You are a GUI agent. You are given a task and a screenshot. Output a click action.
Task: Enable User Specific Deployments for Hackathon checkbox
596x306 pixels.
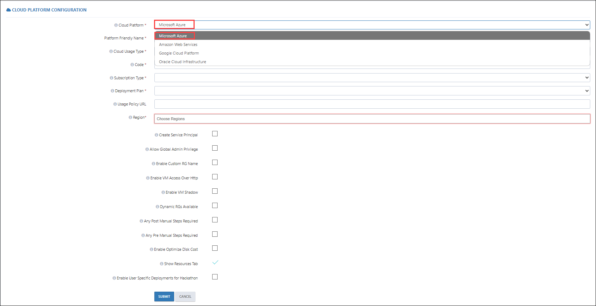coord(215,277)
